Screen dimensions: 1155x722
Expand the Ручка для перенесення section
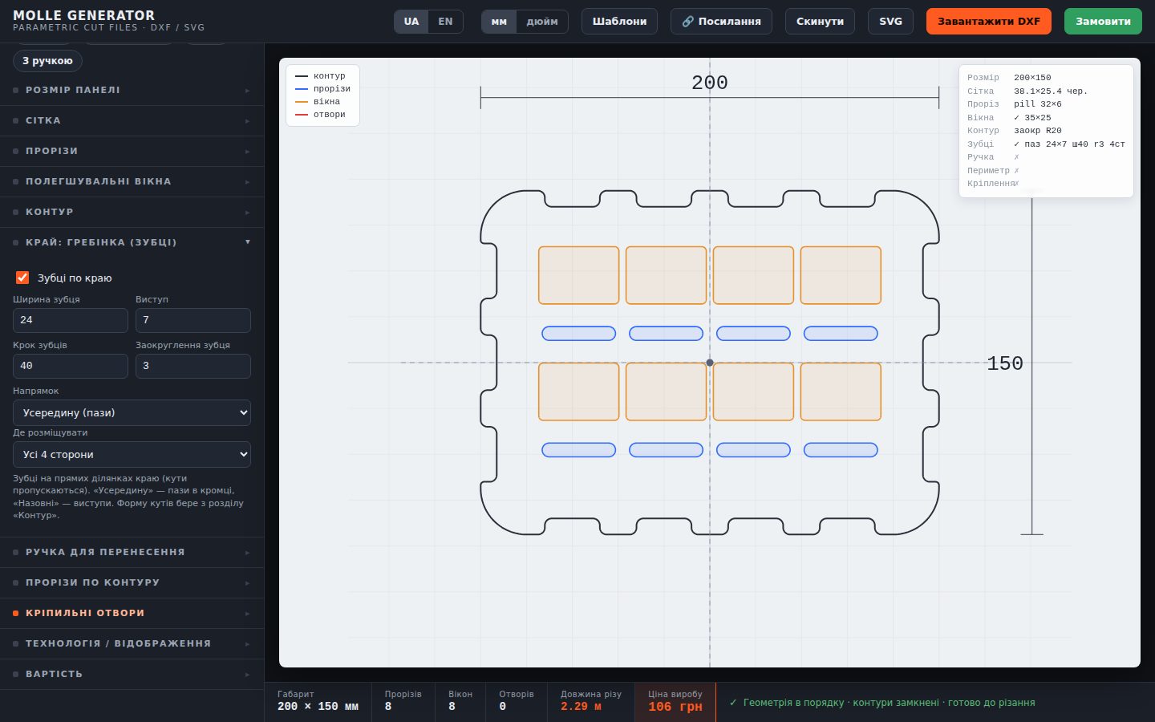click(132, 553)
